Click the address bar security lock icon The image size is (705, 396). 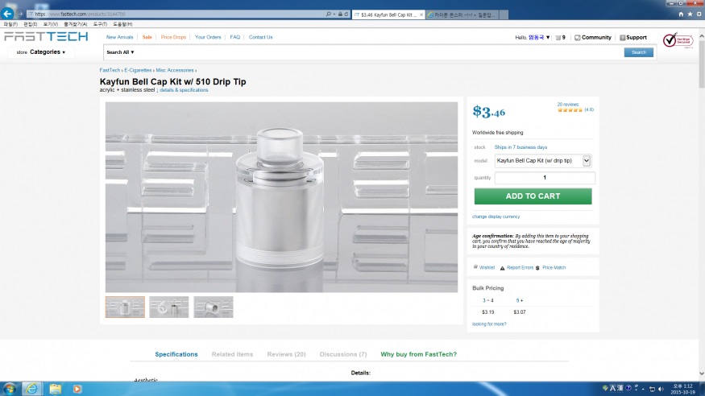(x=340, y=14)
